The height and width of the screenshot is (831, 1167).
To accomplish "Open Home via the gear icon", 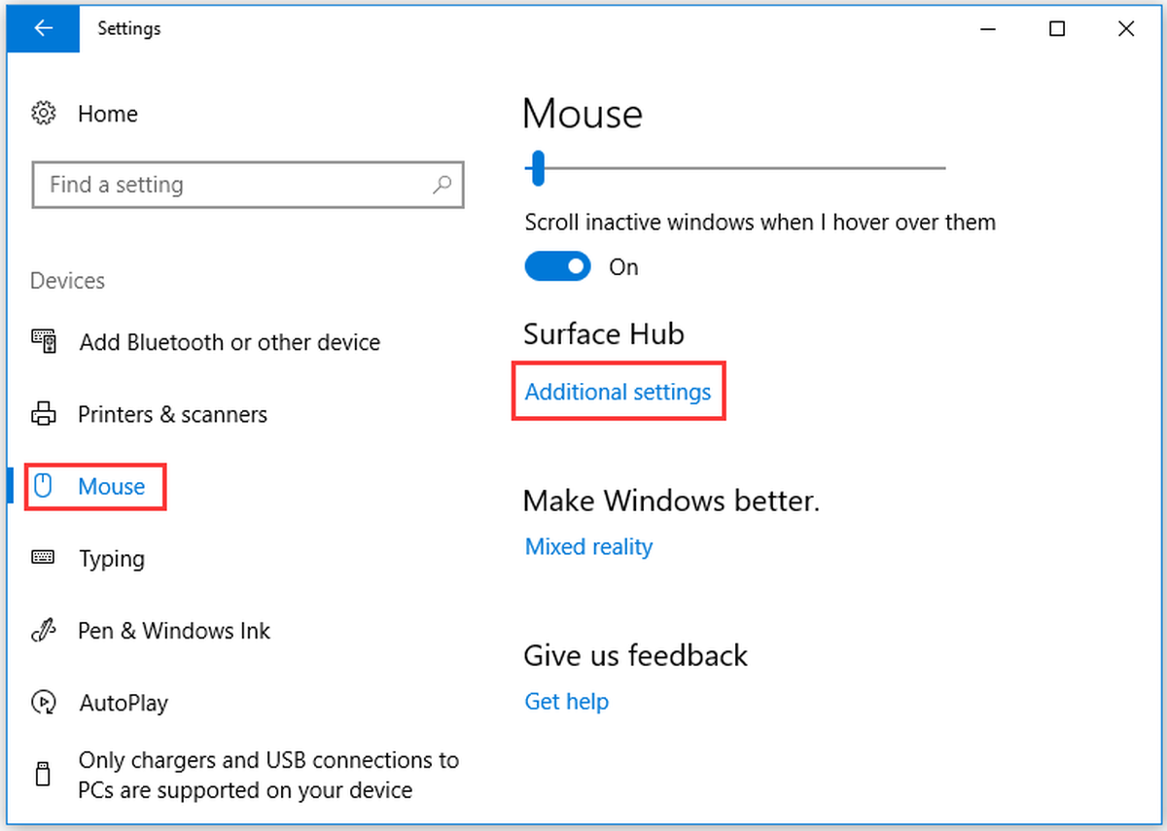I will point(43,114).
